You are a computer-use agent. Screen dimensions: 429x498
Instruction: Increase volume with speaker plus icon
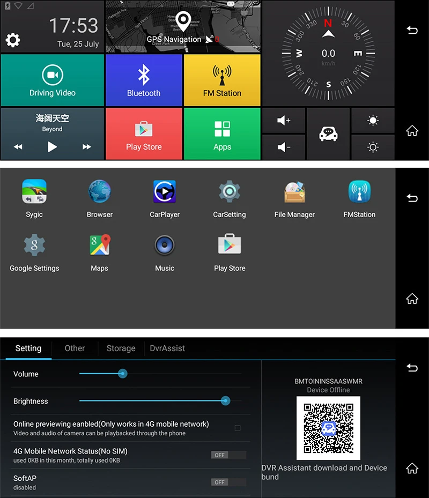coord(284,121)
